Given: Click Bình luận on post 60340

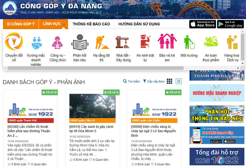Looking at the screenshot, I should click(x=17, y=164).
